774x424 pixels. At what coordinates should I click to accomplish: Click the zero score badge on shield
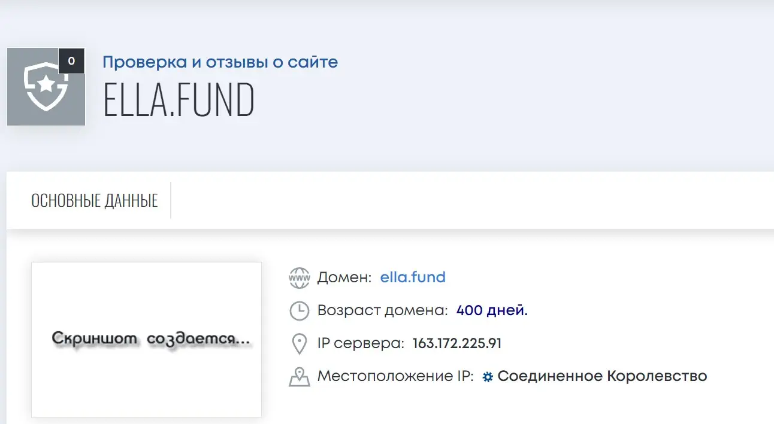tap(71, 61)
